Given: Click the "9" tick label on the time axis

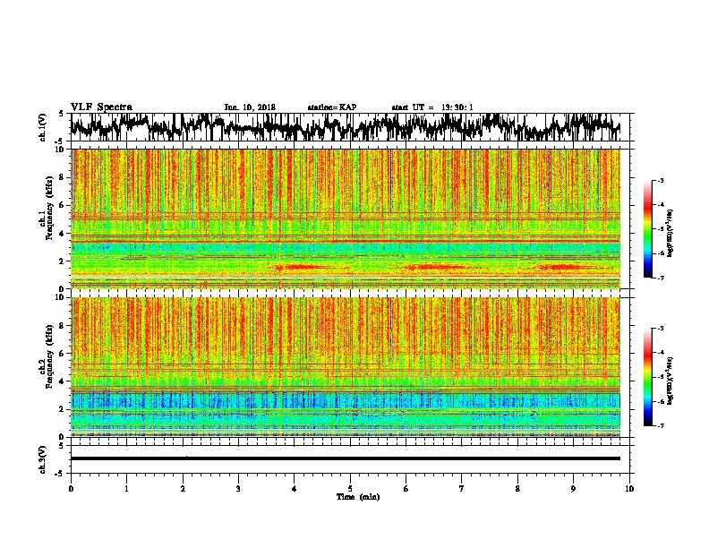Looking at the screenshot, I should [x=573, y=489].
